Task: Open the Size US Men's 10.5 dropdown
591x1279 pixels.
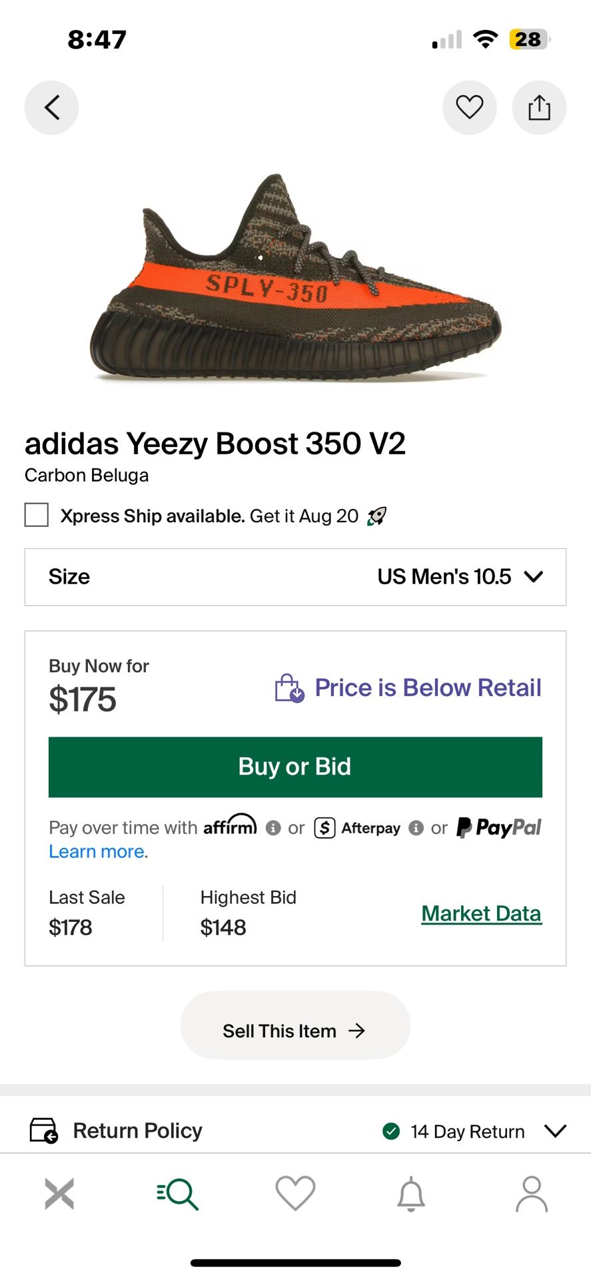Action: [295, 577]
